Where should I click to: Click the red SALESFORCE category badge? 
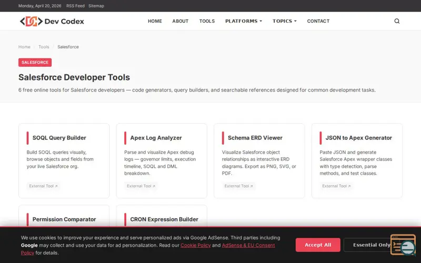point(35,62)
